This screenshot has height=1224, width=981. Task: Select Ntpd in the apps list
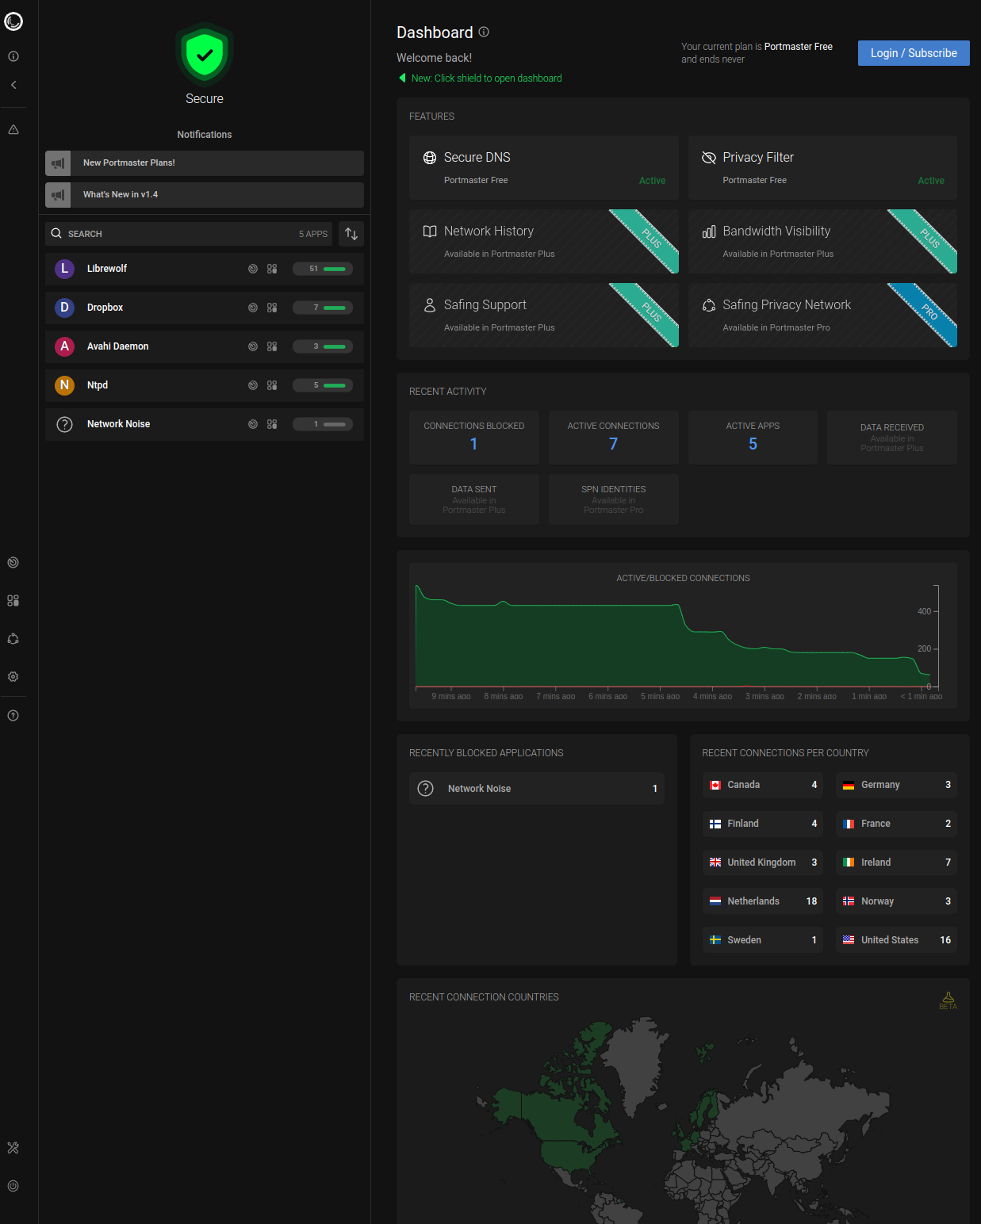[205, 385]
